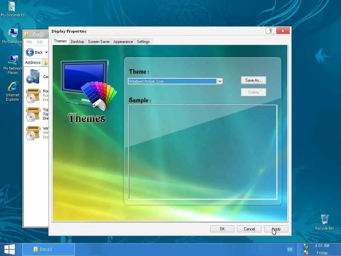Close the Display Properties dialog
The width and height of the screenshot is (341, 256).
pyautogui.click(x=283, y=31)
